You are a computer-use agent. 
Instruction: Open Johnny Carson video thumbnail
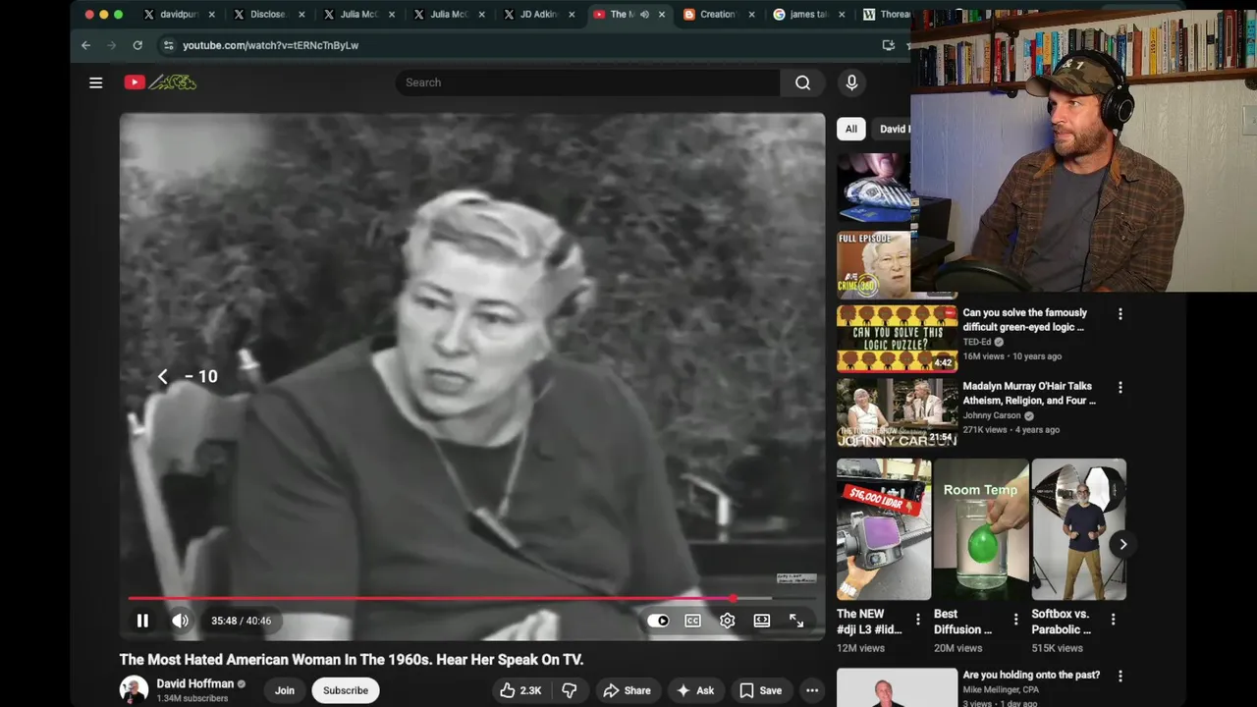click(x=897, y=412)
